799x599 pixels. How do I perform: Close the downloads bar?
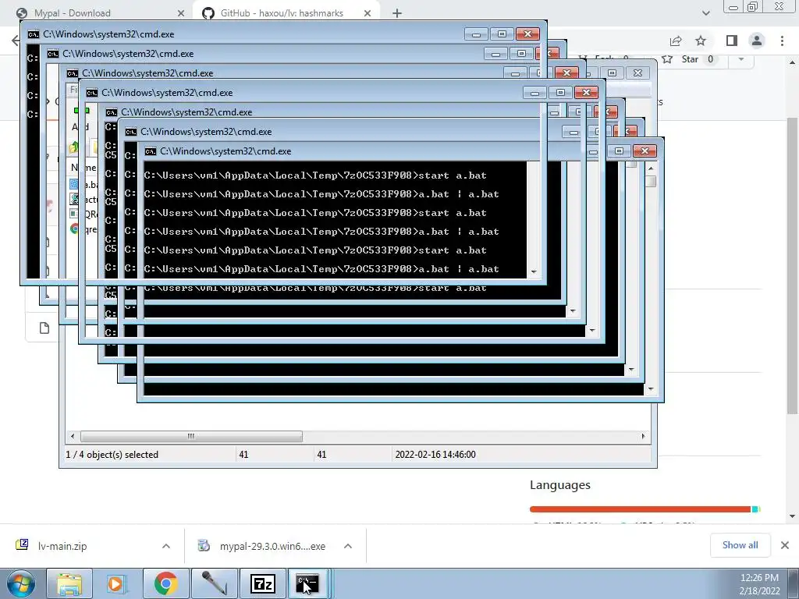pyautogui.click(x=785, y=545)
